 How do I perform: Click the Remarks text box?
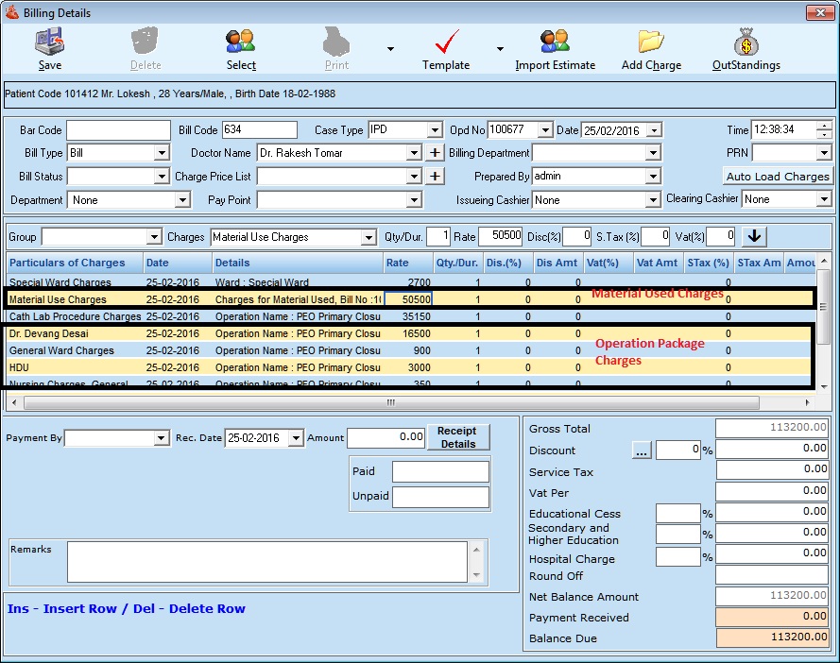[267, 561]
